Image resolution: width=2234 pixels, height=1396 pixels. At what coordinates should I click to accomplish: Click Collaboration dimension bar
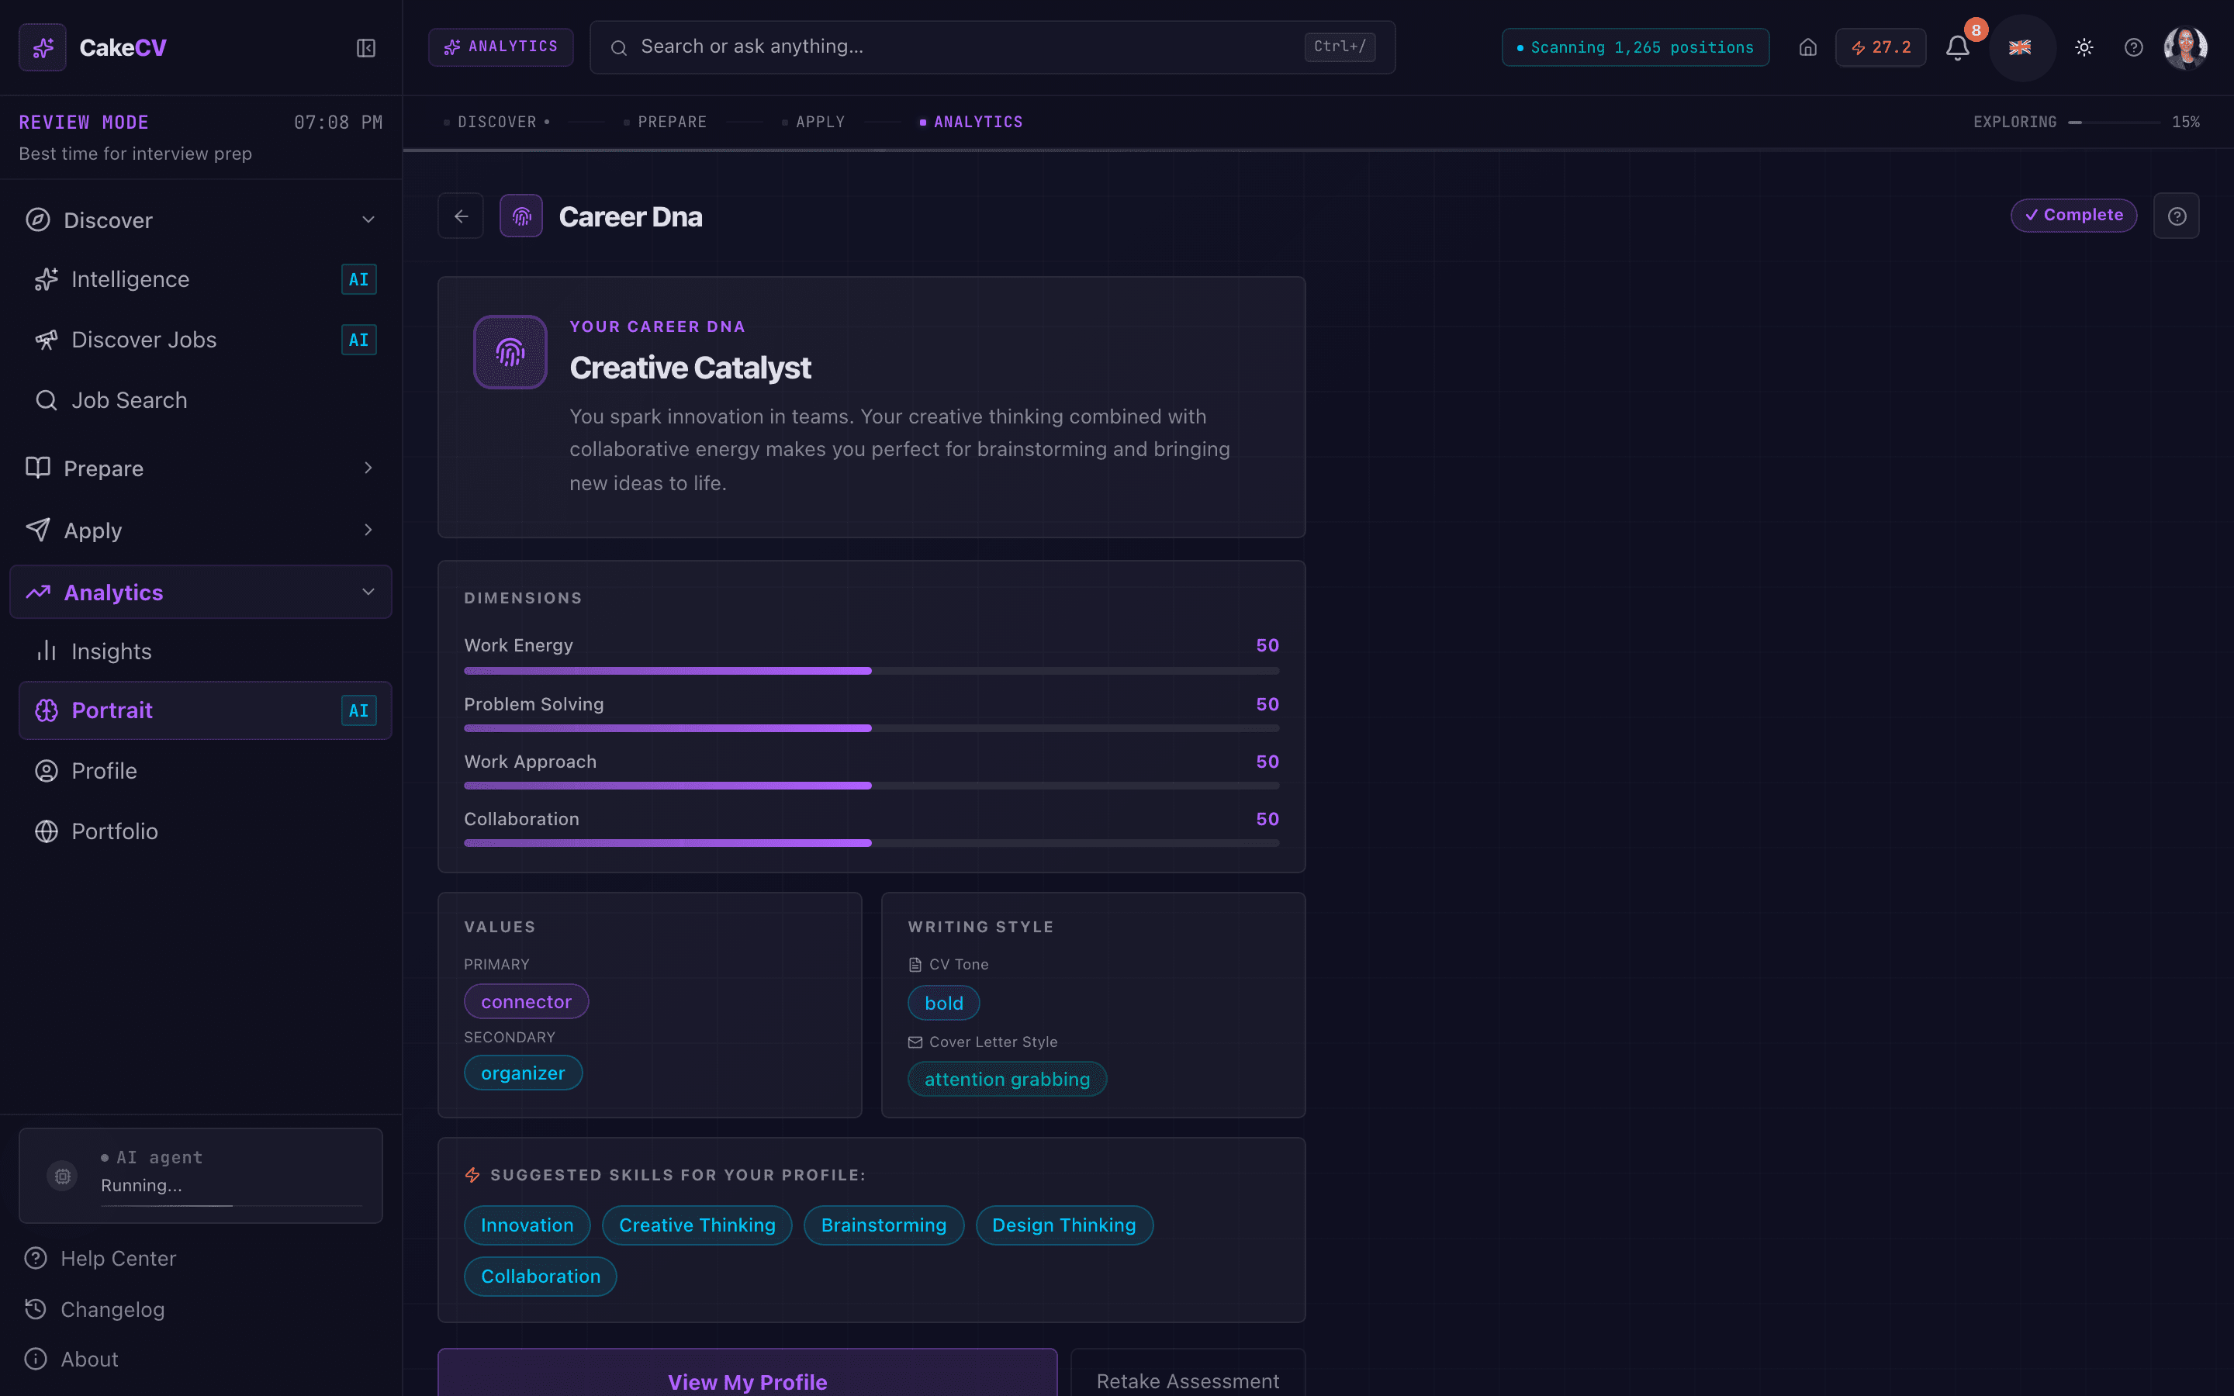tap(871, 843)
